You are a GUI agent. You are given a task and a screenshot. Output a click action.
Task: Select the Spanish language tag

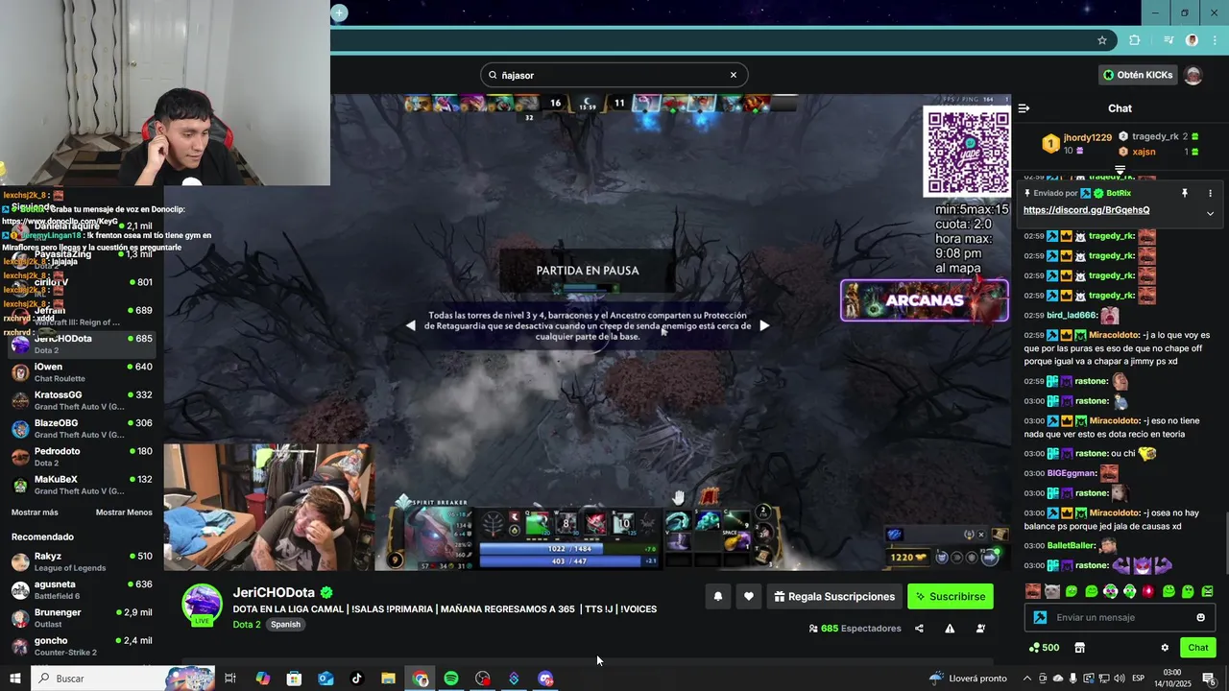coord(285,625)
